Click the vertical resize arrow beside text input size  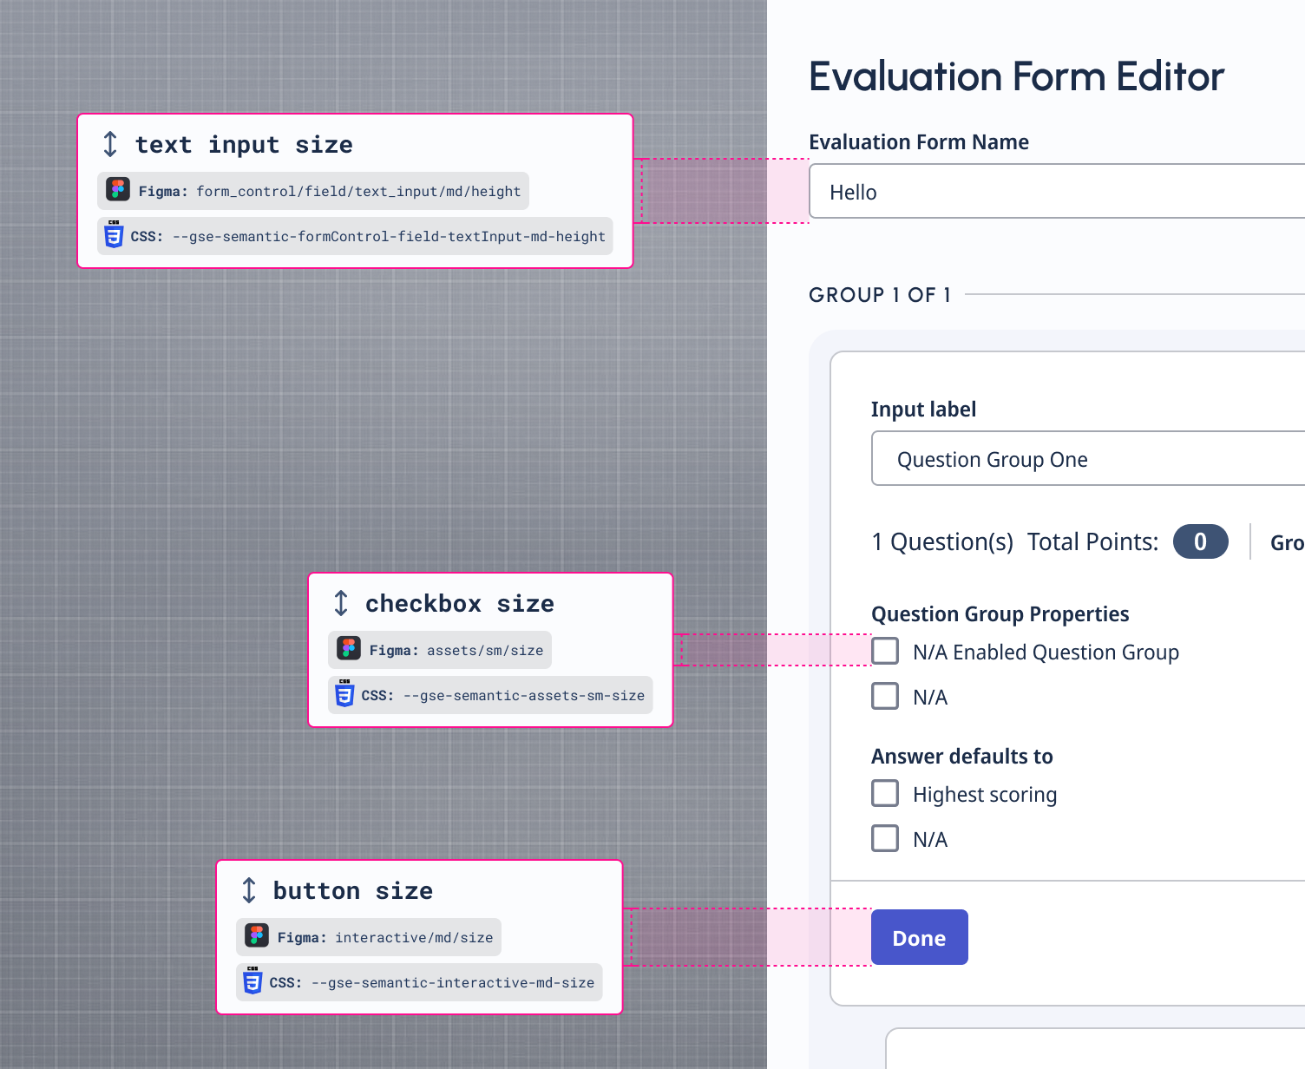click(x=110, y=144)
